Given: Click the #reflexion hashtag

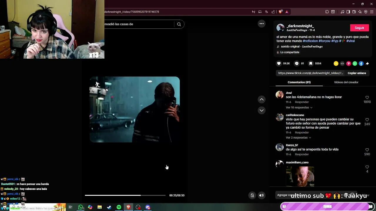Looking at the screenshot, I should point(310,41).
